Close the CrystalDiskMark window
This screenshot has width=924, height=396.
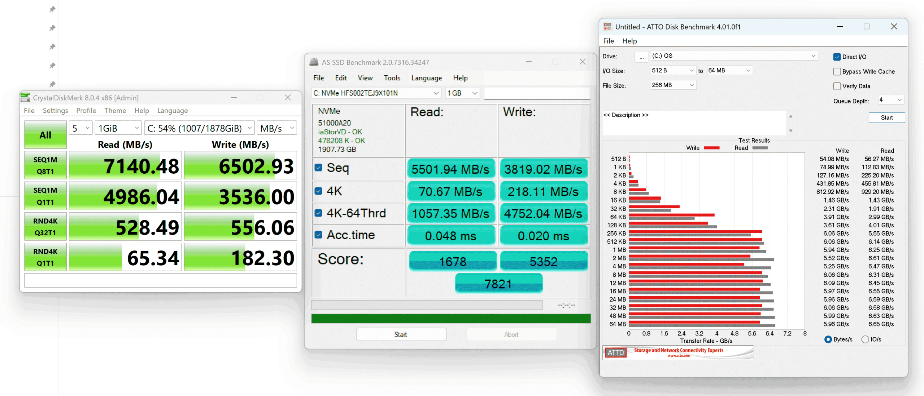coord(288,98)
